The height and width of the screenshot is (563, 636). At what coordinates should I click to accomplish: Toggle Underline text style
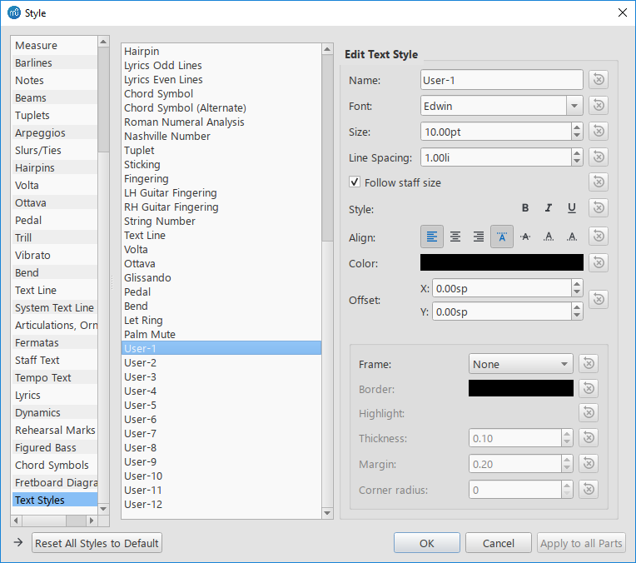pos(572,208)
